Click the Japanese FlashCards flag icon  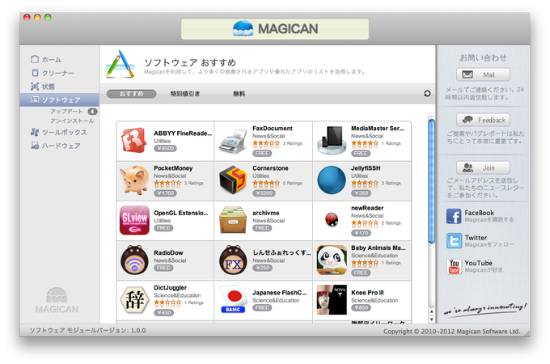233,299
